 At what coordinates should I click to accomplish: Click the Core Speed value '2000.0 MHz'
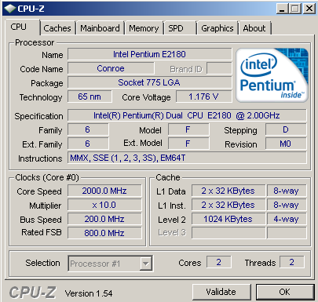coord(104,191)
